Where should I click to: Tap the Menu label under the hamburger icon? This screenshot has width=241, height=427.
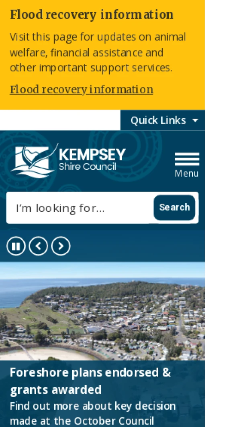[187, 174]
